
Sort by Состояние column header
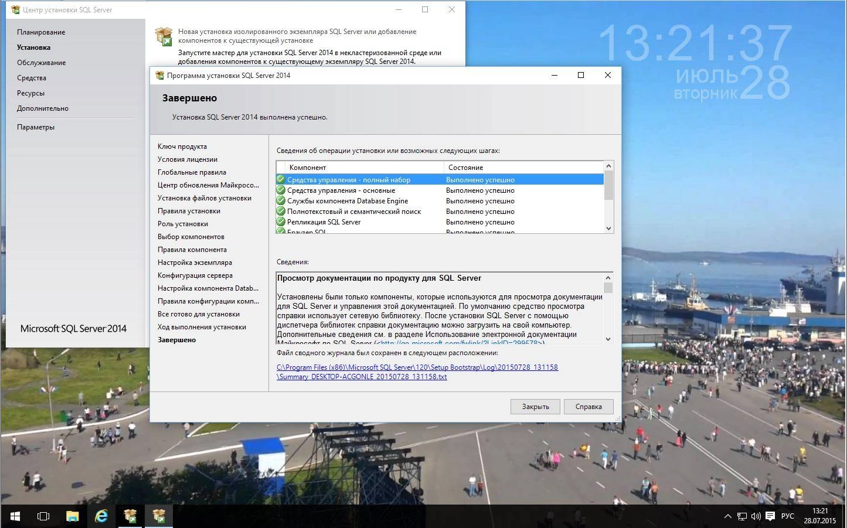523,168
